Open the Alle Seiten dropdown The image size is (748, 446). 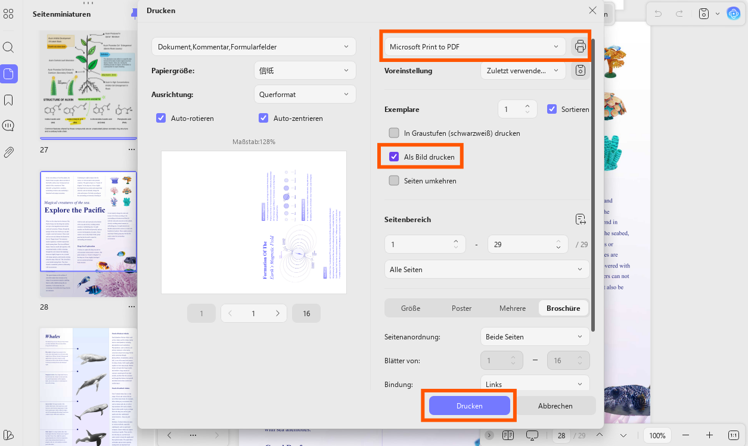point(487,269)
